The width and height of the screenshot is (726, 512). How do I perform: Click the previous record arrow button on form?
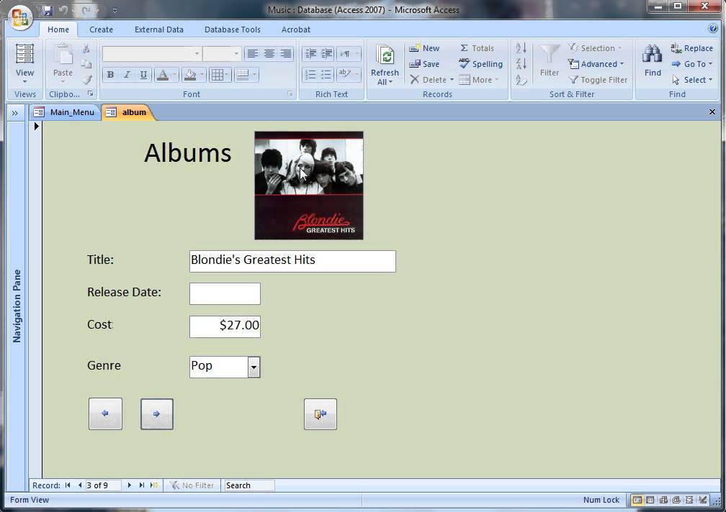[106, 413]
